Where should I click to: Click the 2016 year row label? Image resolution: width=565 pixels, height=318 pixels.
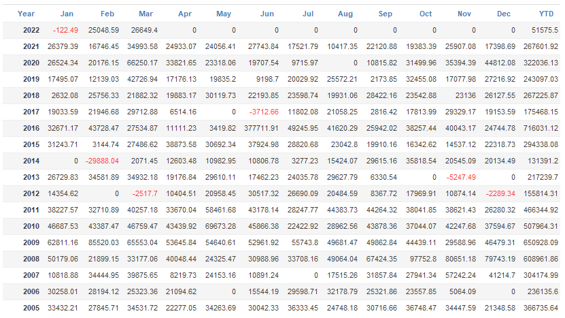(31, 128)
